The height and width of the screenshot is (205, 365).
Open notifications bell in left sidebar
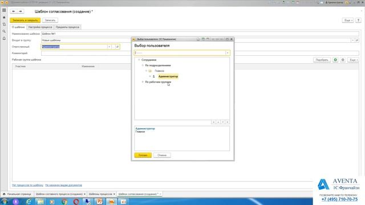[4, 38]
